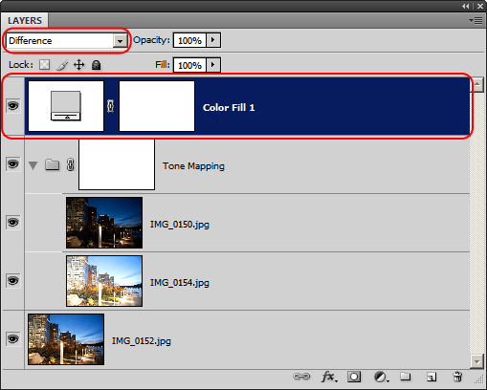Screen dimensions: 487x390
Task: Create a new layer group
Action: click(x=406, y=377)
